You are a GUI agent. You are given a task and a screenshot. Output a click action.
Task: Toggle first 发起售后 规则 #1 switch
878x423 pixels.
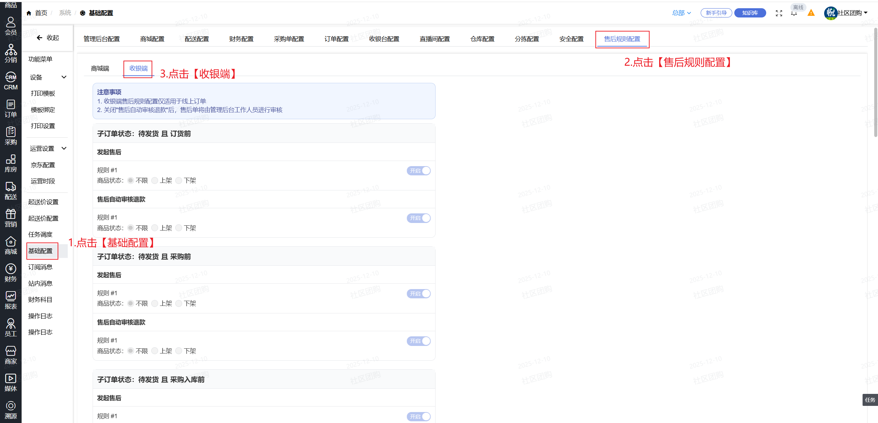coord(418,171)
